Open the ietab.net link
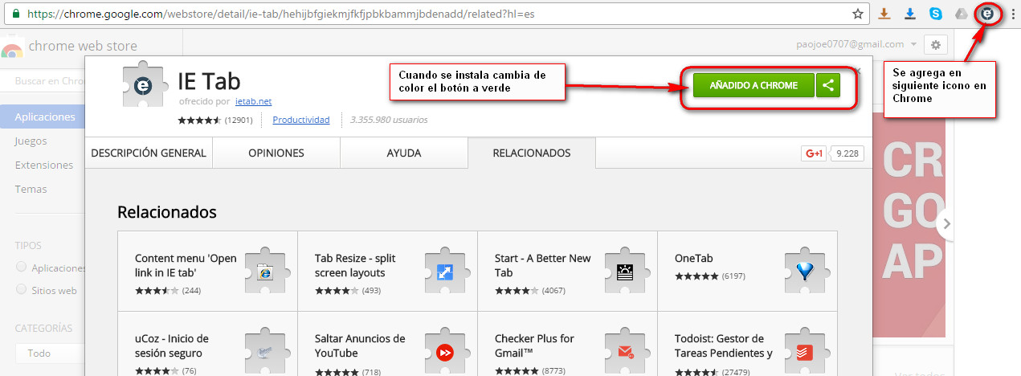 click(254, 102)
